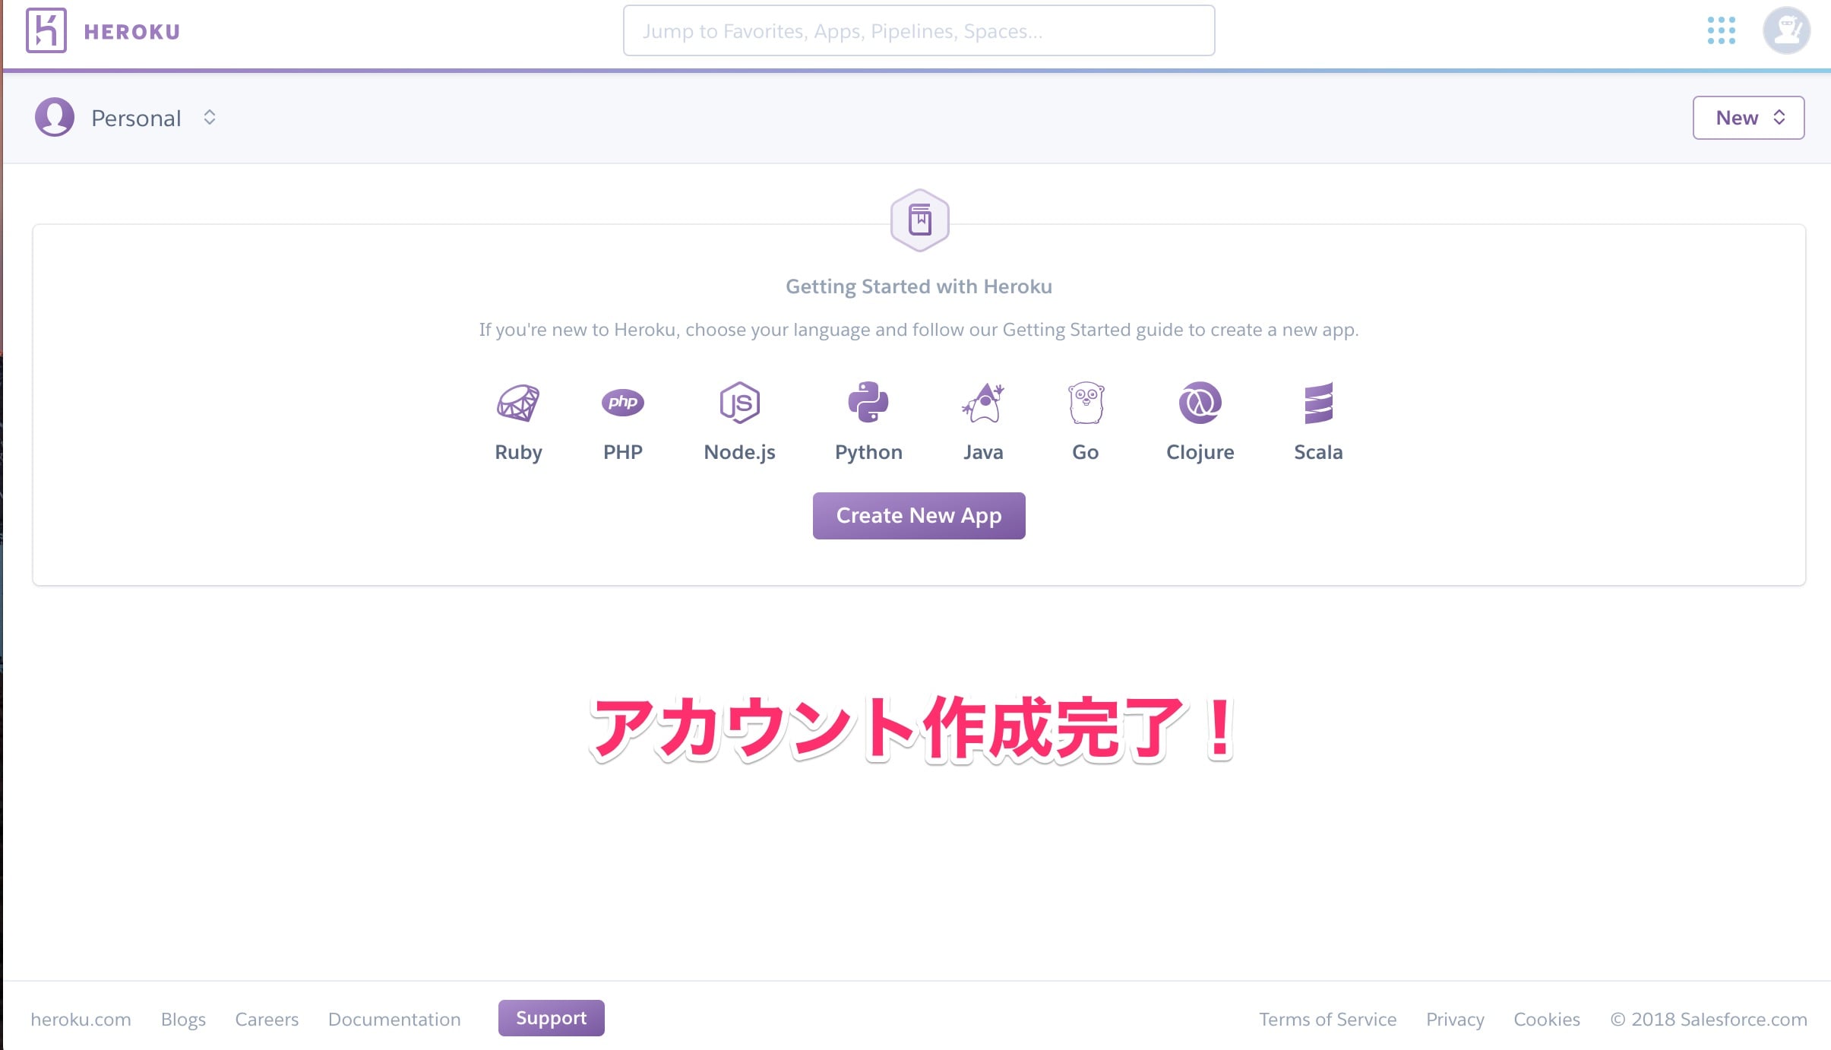The height and width of the screenshot is (1050, 1831).
Task: Click the HEROKU wordmark text
Action: click(x=132, y=32)
